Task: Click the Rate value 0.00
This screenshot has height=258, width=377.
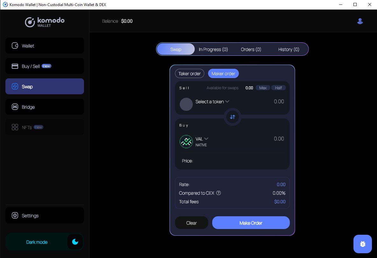Action: [x=281, y=184]
